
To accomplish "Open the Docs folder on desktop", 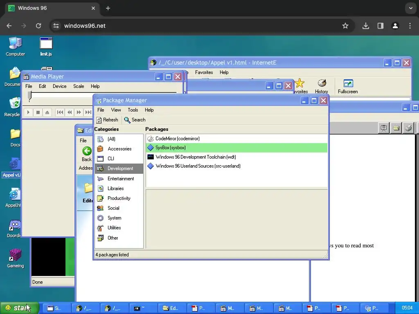I will 15,138.
